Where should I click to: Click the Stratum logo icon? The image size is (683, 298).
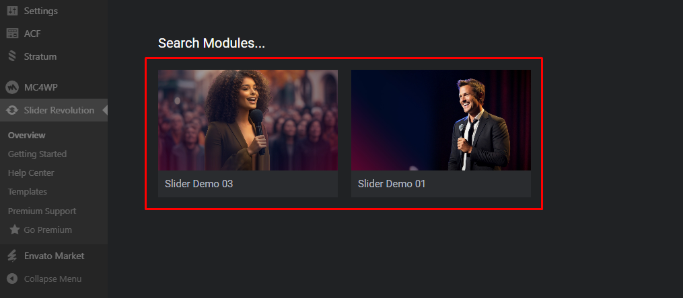12,56
